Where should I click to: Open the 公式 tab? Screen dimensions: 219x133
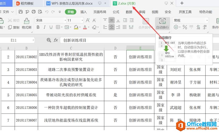116,12
